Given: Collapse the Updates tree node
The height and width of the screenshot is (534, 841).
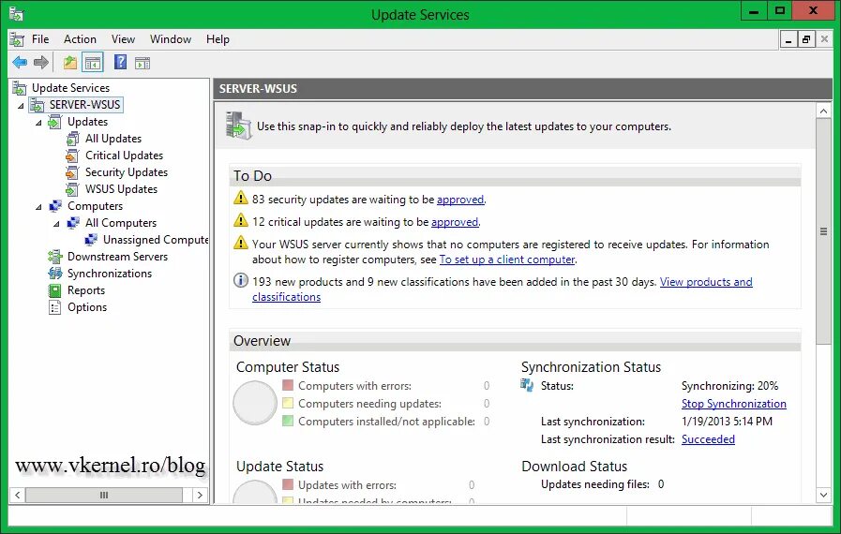Looking at the screenshot, I should pyautogui.click(x=38, y=123).
